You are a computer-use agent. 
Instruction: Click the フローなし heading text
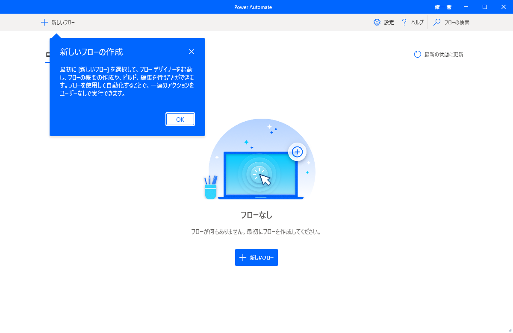coord(256,215)
